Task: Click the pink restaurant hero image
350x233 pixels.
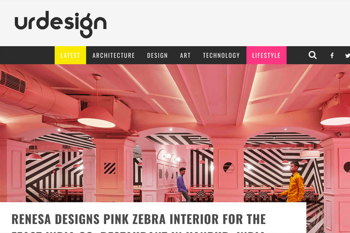Action: (x=175, y=133)
